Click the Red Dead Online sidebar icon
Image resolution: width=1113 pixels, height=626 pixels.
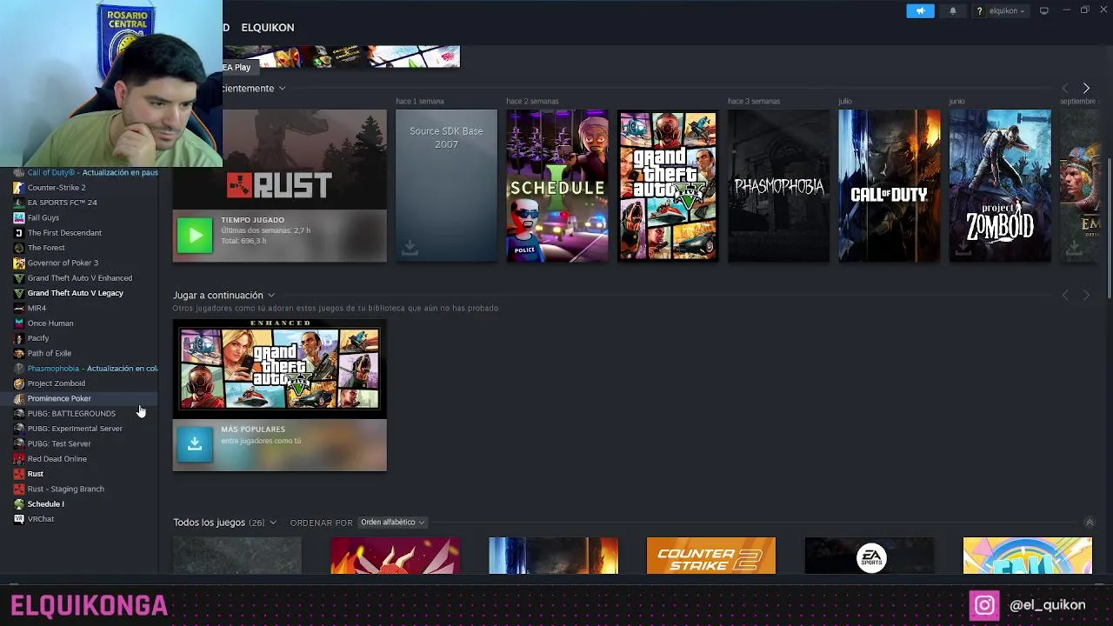coord(19,459)
